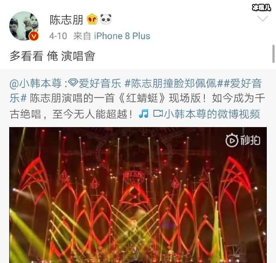Click the scrollbar on the right edge
The width and height of the screenshot is (276, 263).
(273, 54)
